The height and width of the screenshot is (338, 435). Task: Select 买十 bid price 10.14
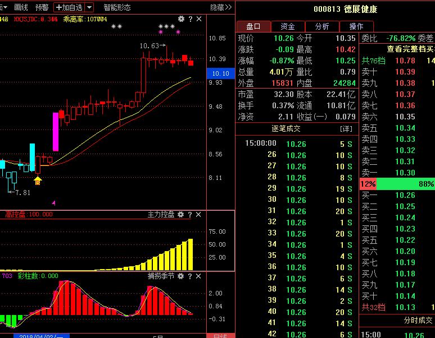405,296
